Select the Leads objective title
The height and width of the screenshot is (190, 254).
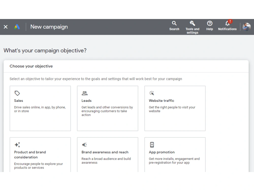(x=87, y=101)
